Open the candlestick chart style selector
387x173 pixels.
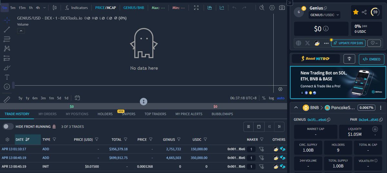[55, 7]
